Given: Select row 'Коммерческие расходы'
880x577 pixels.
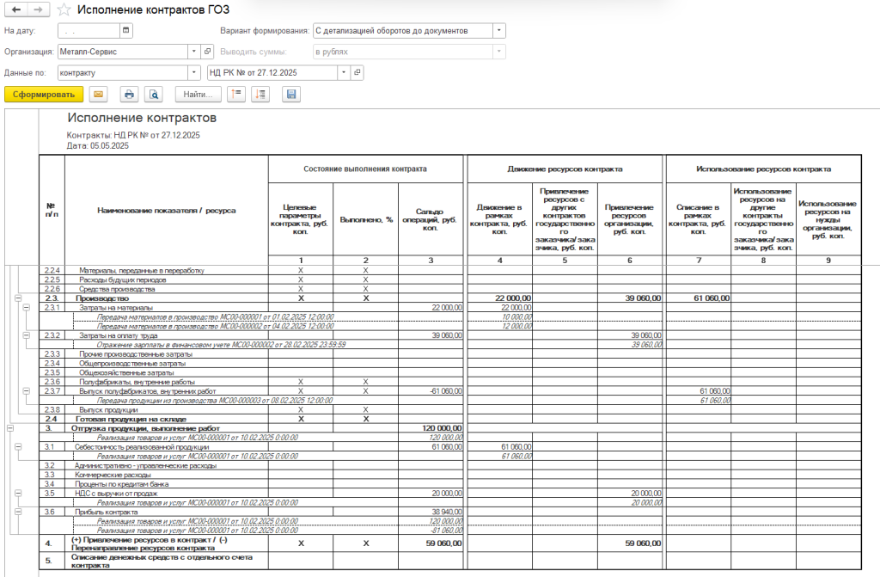Looking at the screenshot, I should click(113, 475).
